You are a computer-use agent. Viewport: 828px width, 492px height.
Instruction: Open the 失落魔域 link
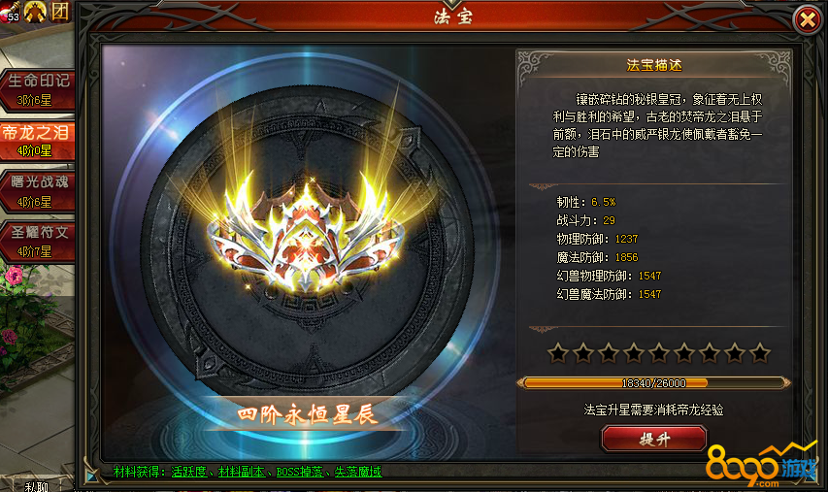coord(357,472)
